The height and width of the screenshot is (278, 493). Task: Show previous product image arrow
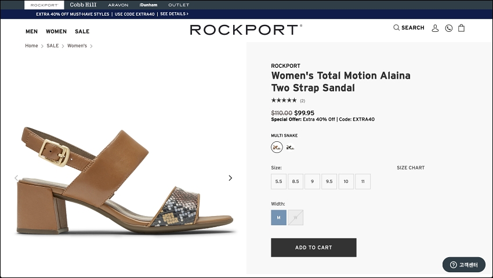pyautogui.click(x=16, y=178)
